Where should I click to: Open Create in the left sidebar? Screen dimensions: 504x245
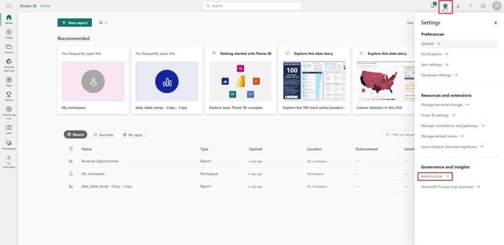tap(9, 34)
